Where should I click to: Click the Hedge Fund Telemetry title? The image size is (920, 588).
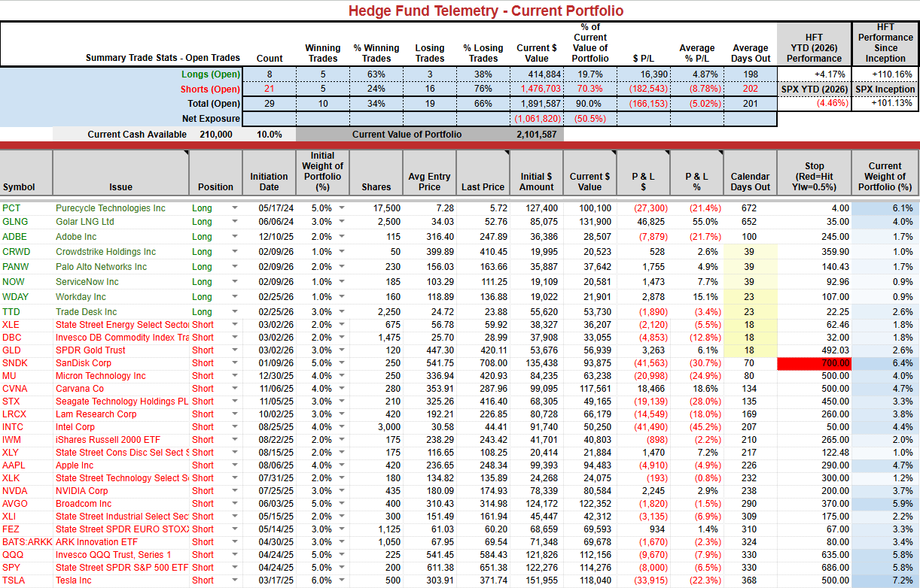click(485, 11)
